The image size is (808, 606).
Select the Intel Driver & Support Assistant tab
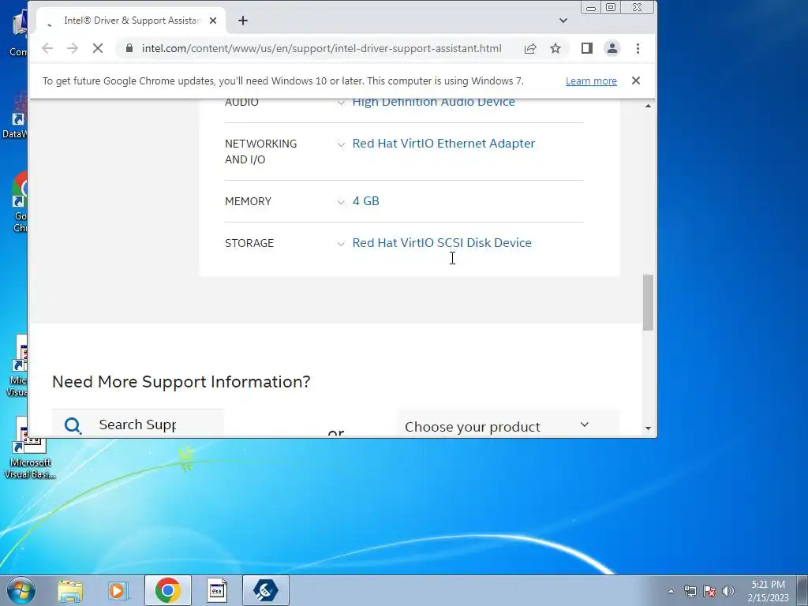(x=132, y=21)
